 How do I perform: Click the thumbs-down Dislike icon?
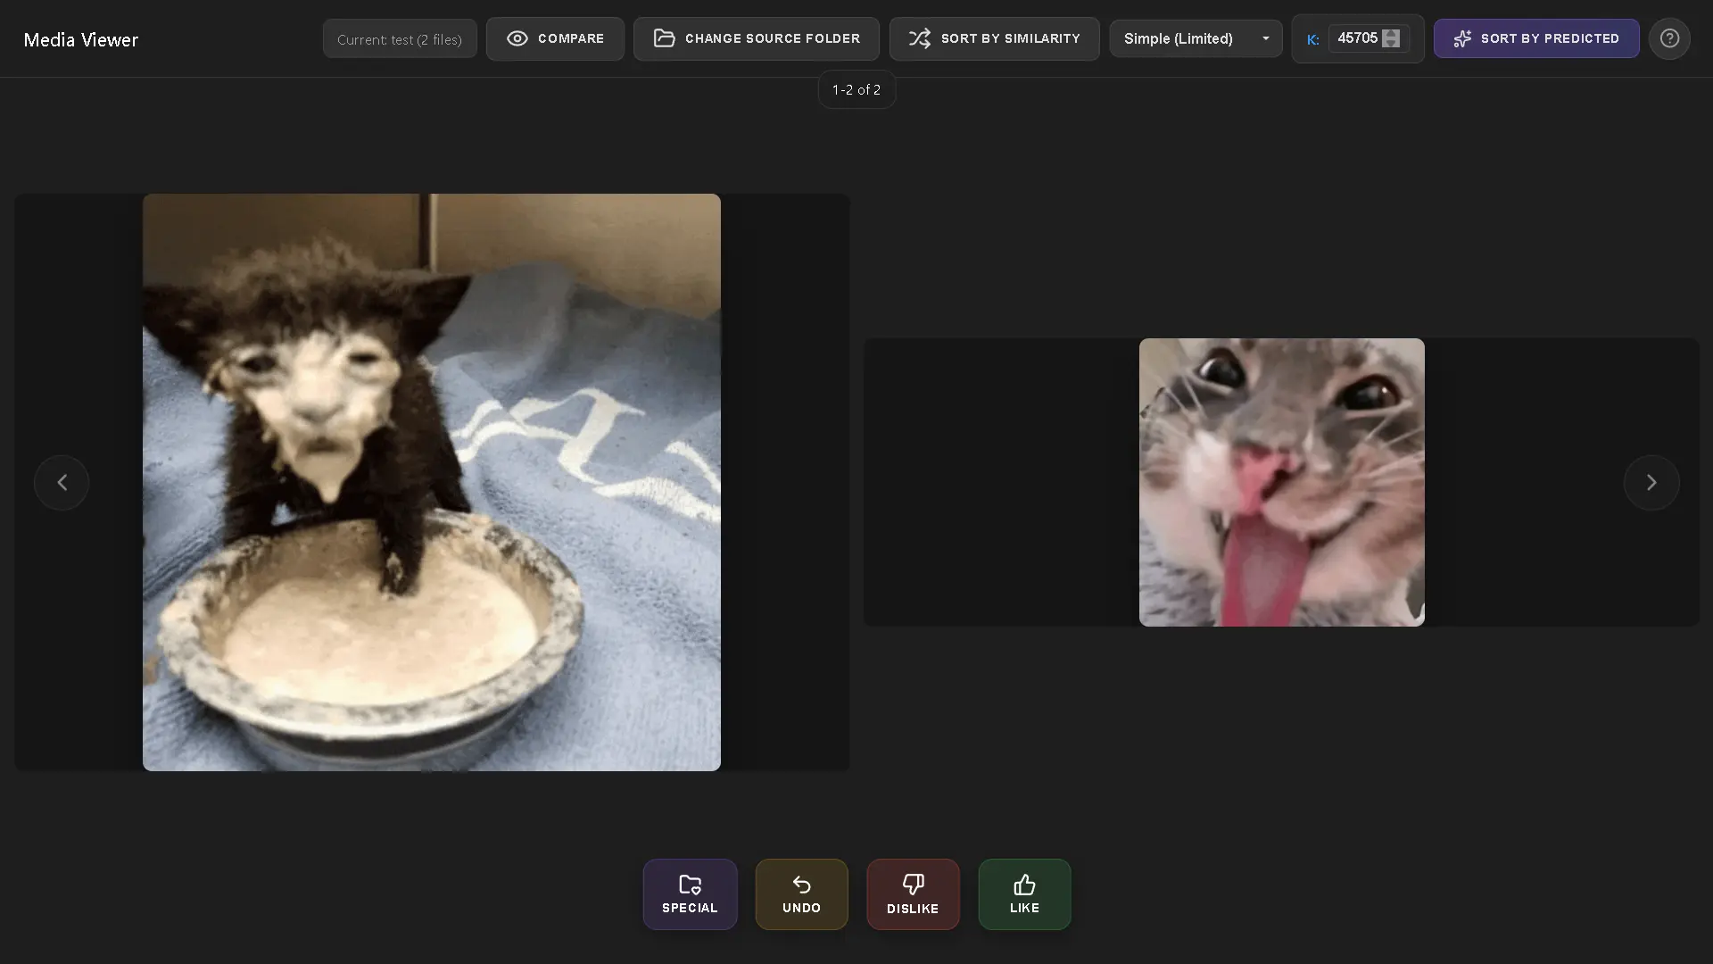click(x=913, y=884)
